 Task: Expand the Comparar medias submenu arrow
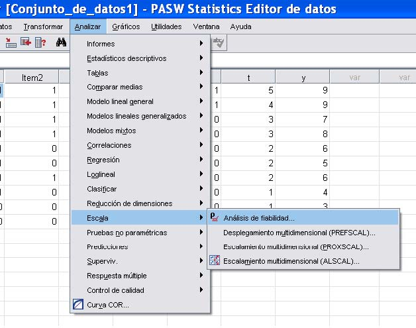[201, 86]
